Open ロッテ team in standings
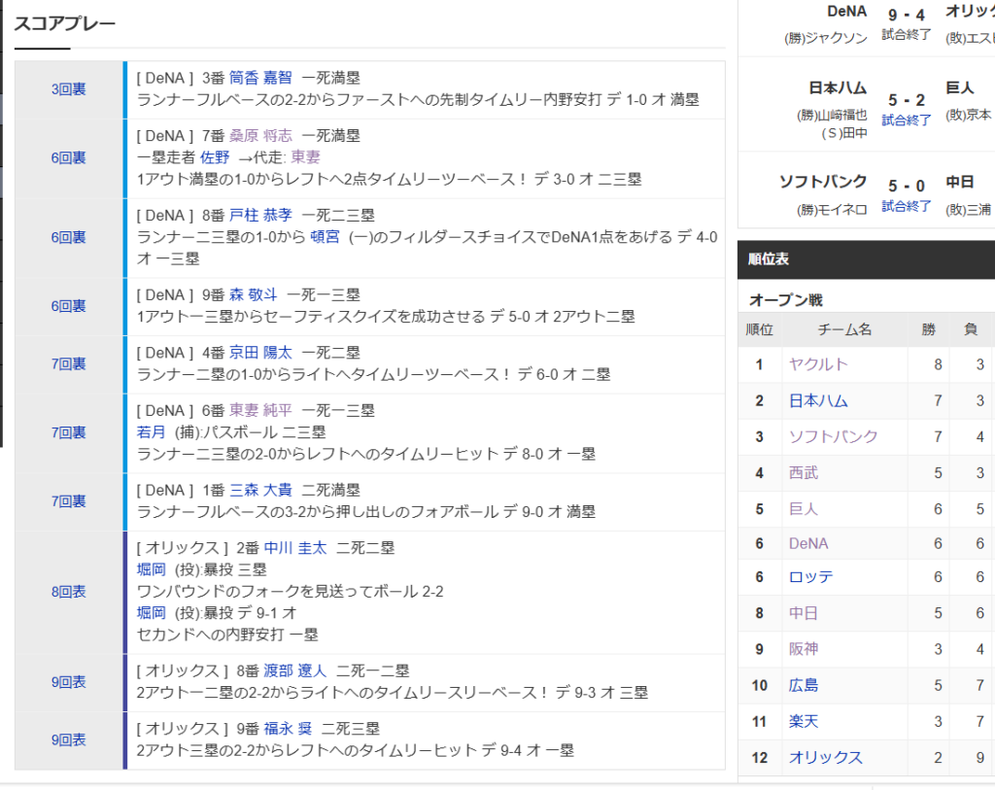 click(811, 576)
